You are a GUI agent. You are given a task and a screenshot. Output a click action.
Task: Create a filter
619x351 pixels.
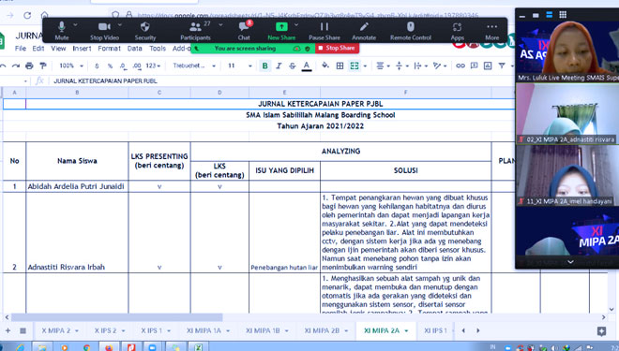pyautogui.click(x=502, y=66)
